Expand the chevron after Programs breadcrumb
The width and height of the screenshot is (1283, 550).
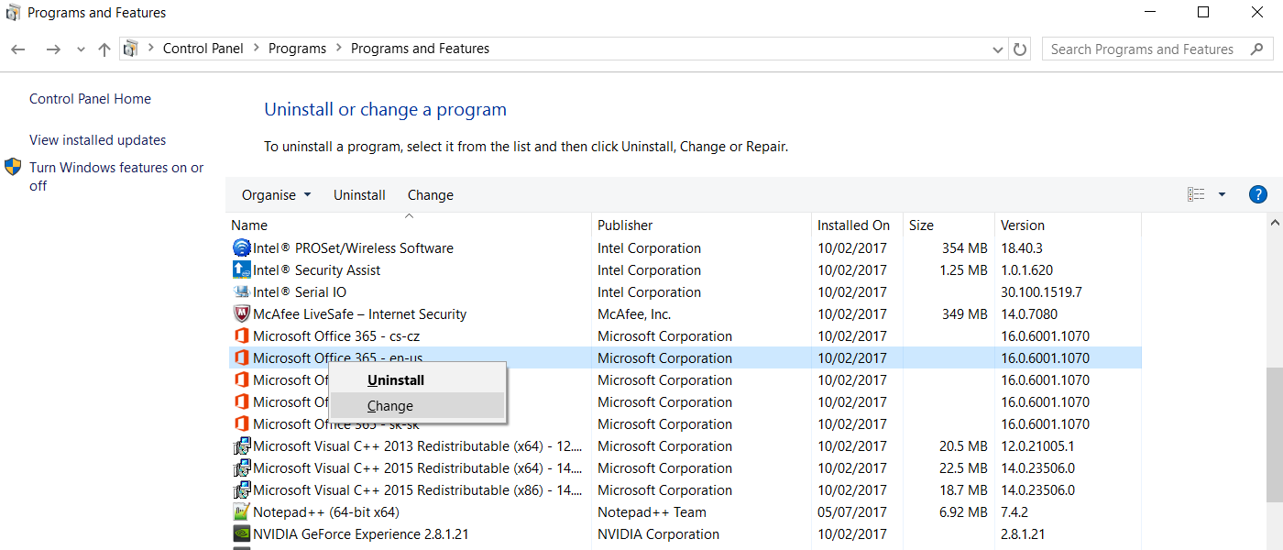point(338,49)
